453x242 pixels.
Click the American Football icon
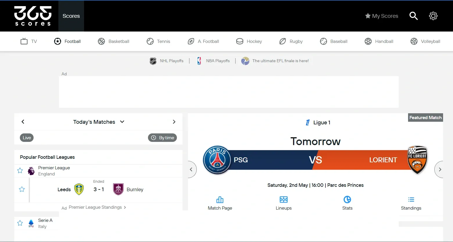pyautogui.click(x=191, y=41)
